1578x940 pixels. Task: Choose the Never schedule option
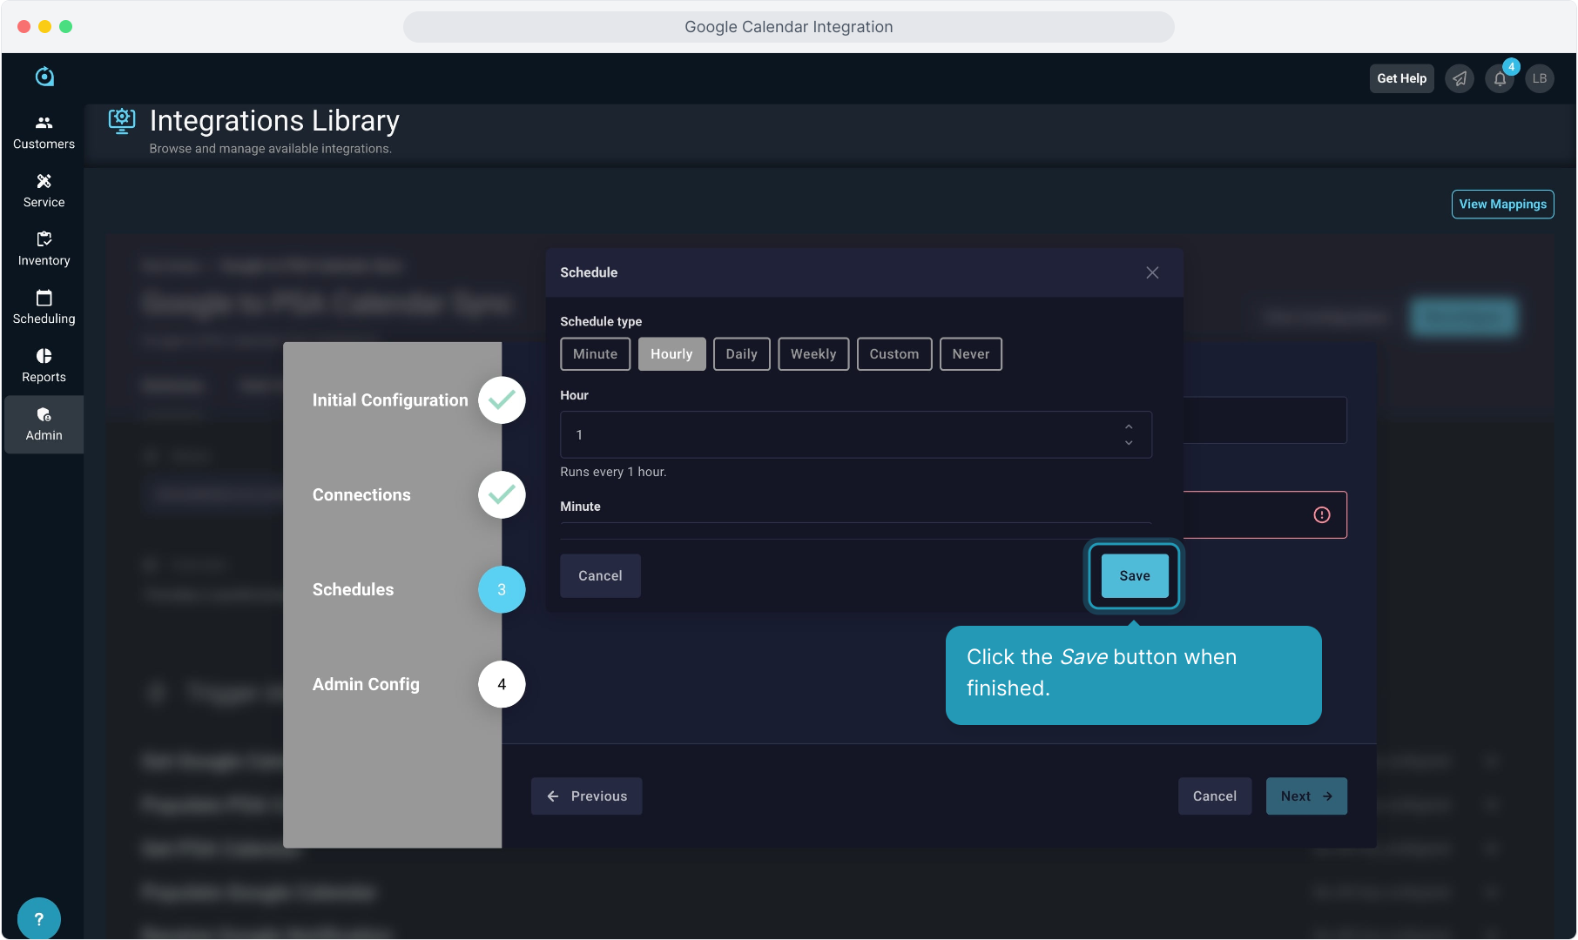click(x=970, y=354)
